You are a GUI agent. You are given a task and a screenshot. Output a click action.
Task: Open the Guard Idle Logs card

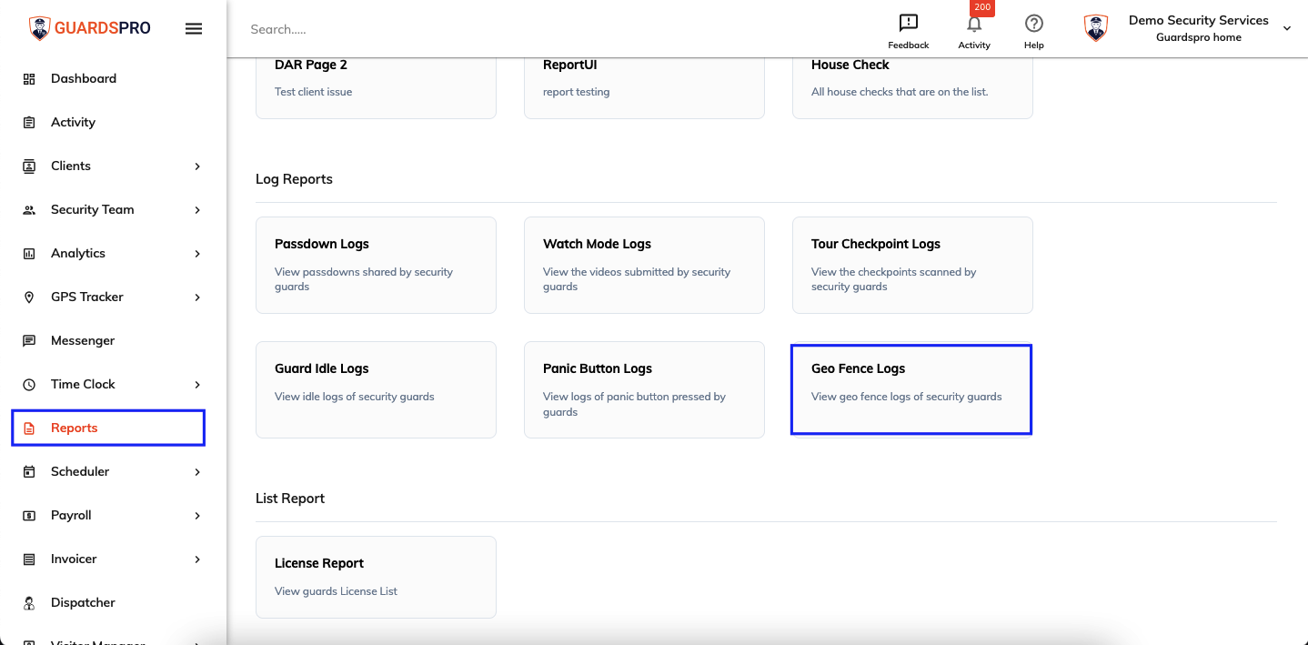(376, 389)
